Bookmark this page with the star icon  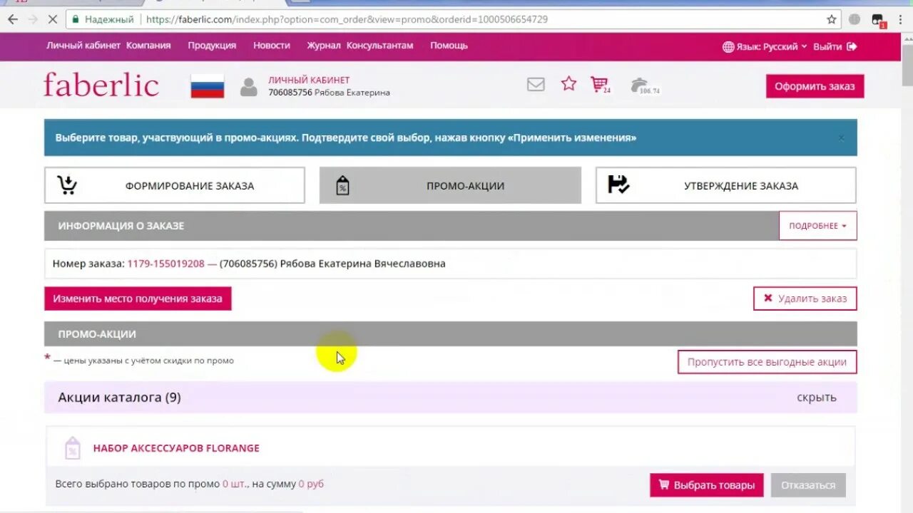tap(832, 19)
